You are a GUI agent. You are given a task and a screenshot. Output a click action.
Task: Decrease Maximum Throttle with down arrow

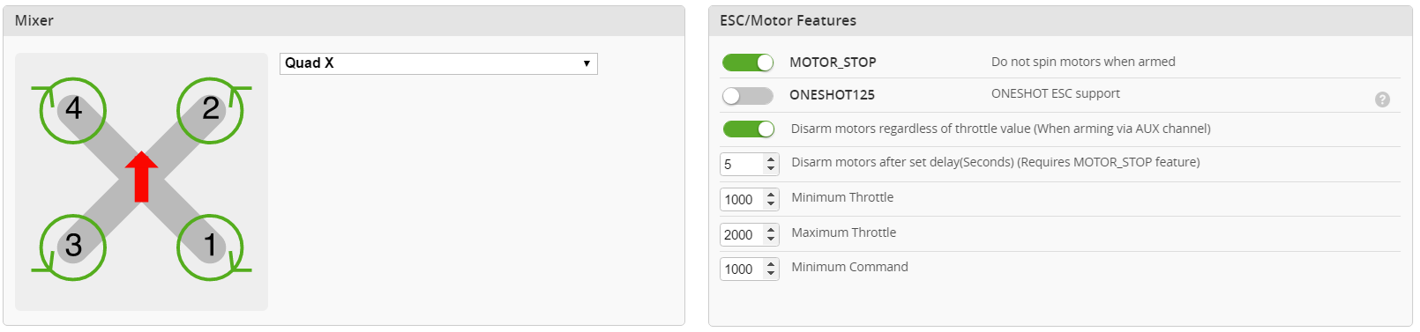tap(771, 240)
